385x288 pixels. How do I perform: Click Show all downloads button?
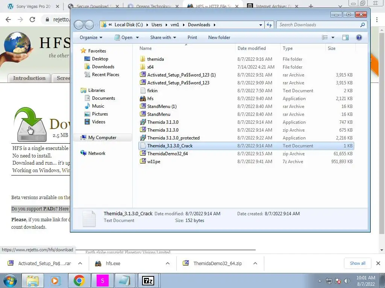click(x=358, y=263)
